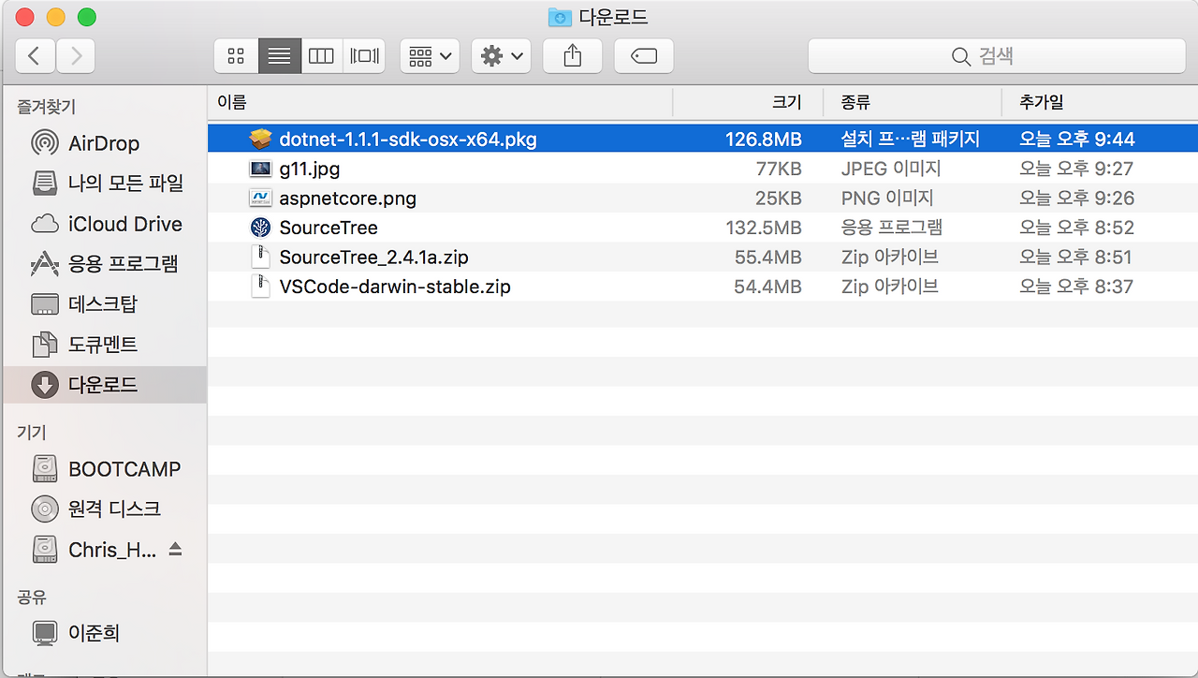
Task: Click the VSCode-darwin-stable.zip archive icon
Action: click(x=260, y=287)
